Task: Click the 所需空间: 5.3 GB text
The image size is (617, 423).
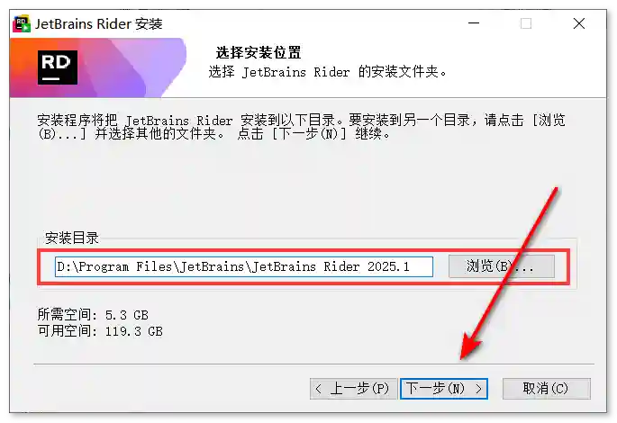Action: [93, 315]
